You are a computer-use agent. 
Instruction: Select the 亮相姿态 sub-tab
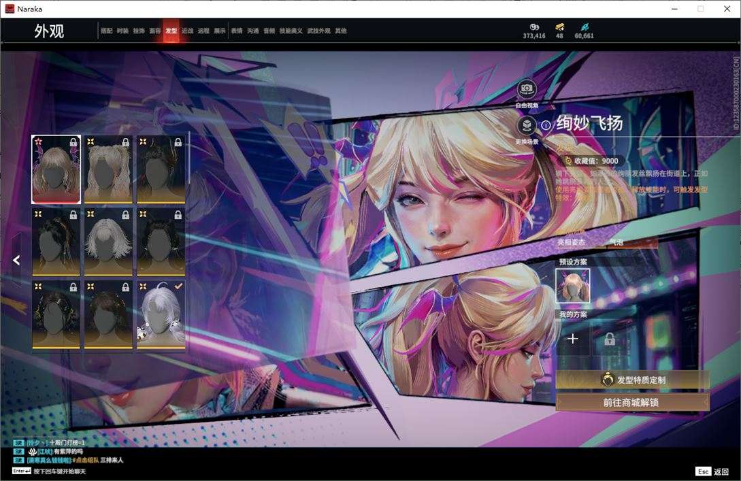[x=572, y=242]
